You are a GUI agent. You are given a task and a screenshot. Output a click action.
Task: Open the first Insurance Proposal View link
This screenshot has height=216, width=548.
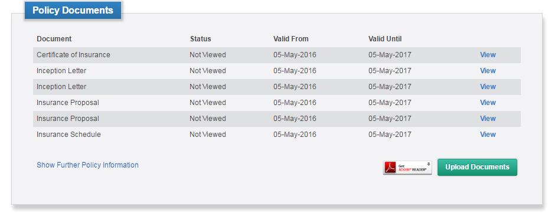click(488, 103)
